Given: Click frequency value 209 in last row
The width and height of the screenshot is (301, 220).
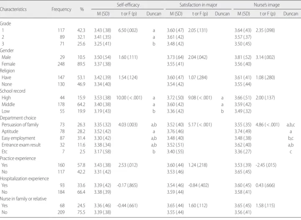Looking at the screenshot, I should coord(61,212).
